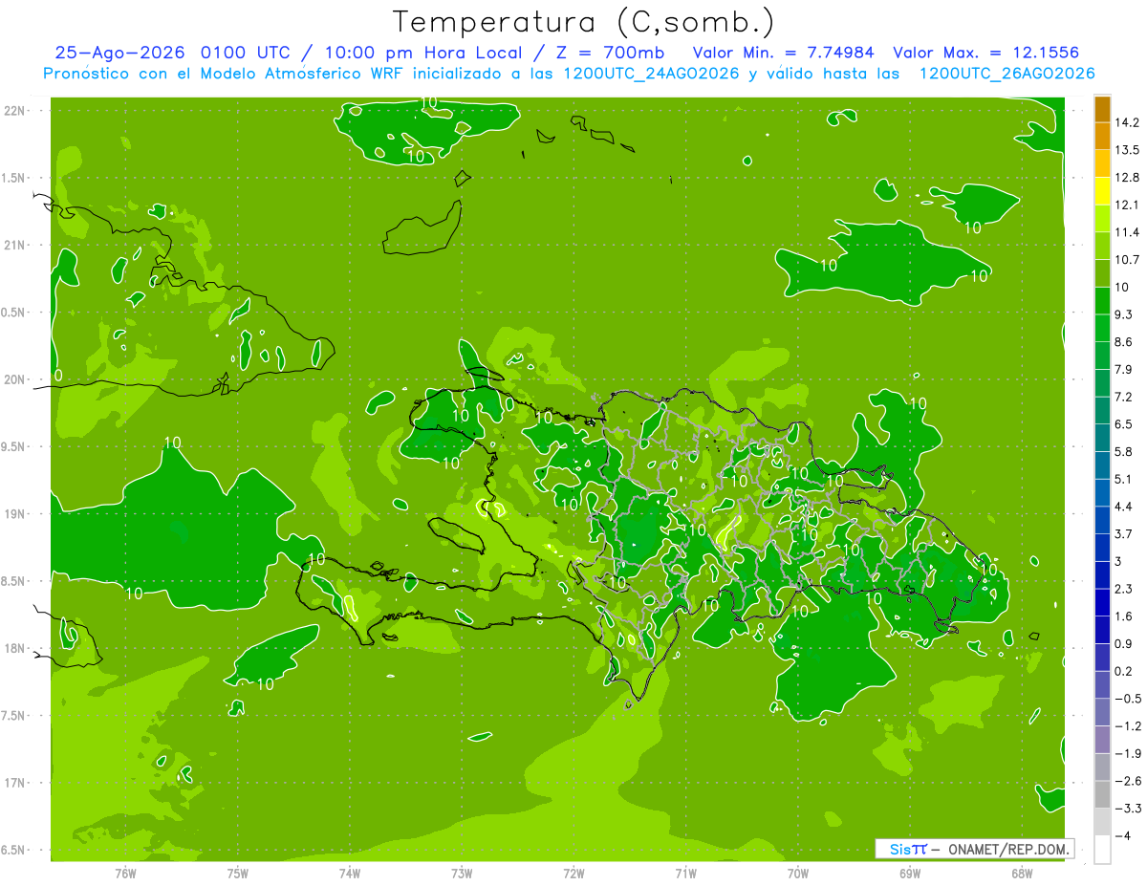This screenshot has width=1147, height=886.
Task: Click legend value "5.1"
Action: [x=1124, y=479]
